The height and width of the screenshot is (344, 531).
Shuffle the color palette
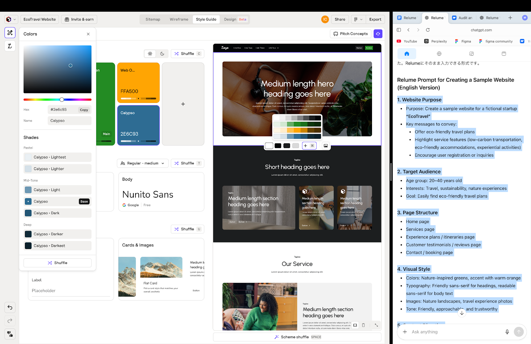point(188,53)
